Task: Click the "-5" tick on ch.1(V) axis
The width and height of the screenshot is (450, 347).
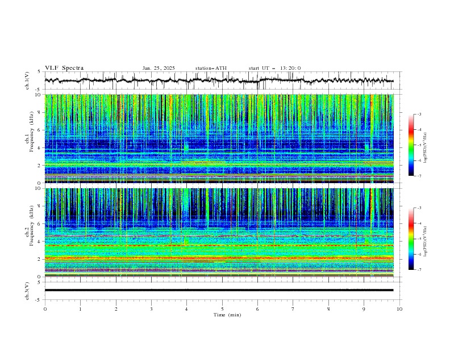Action: click(39, 90)
